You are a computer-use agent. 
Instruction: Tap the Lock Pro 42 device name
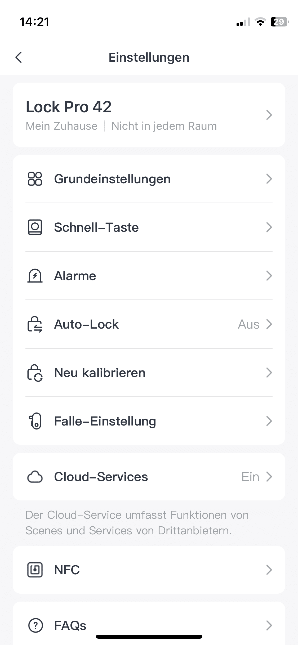click(69, 107)
